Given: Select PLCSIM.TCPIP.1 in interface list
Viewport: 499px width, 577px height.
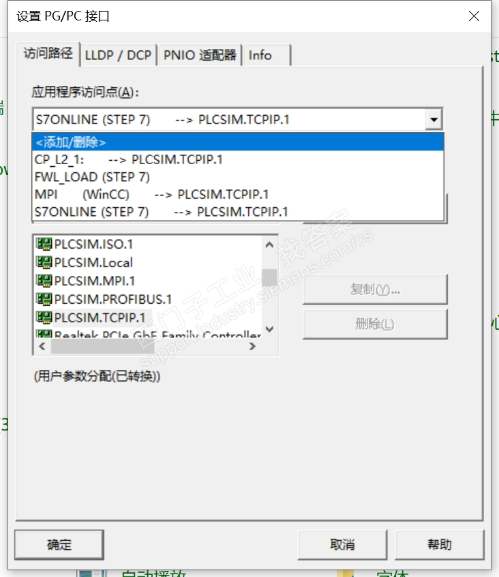Looking at the screenshot, I should (x=100, y=317).
